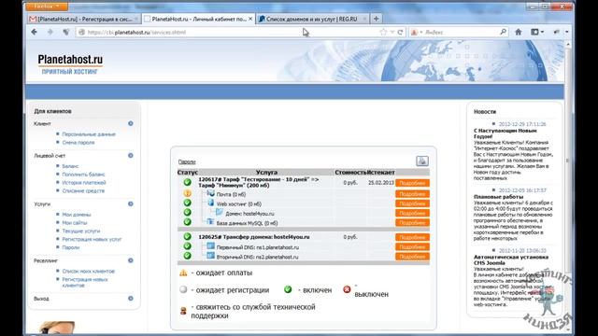
Task: Click the browser Back arrow
Action: (34, 32)
